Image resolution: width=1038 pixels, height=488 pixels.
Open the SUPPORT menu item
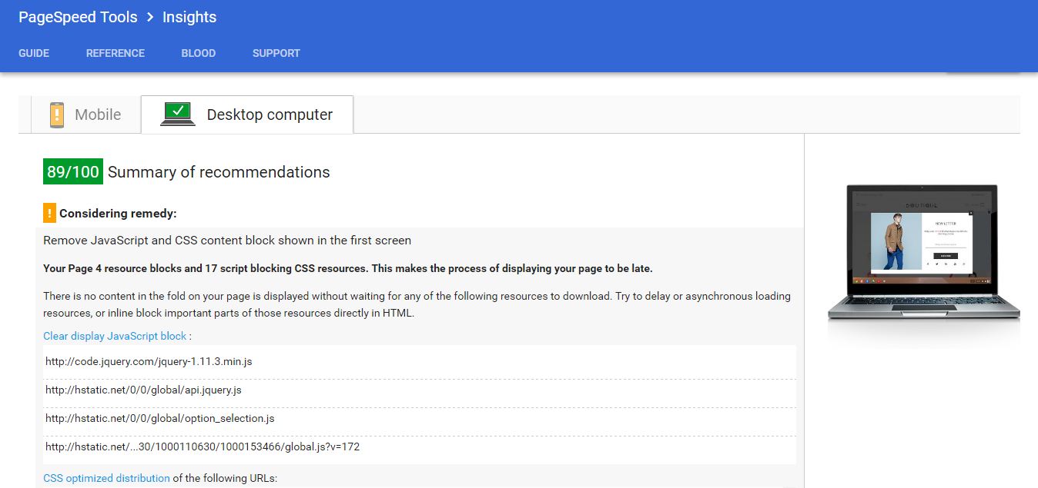coord(276,53)
